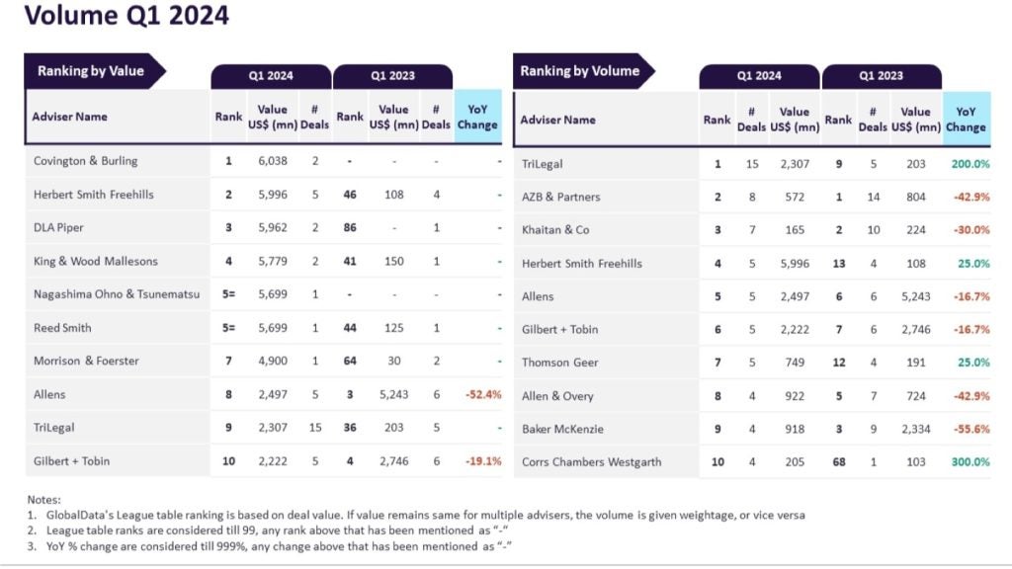
Task: Click Baker McKenzie adviser name
Action: click(562, 429)
